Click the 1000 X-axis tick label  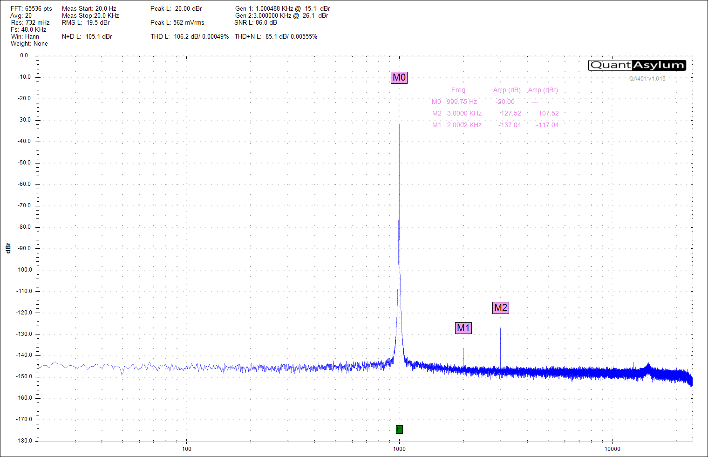pyautogui.click(x=399, y=449)
